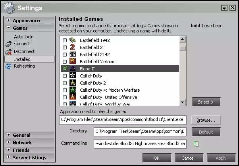Click the Disconnect icon with red X
The image size is (239, 166).
[8, 52]
